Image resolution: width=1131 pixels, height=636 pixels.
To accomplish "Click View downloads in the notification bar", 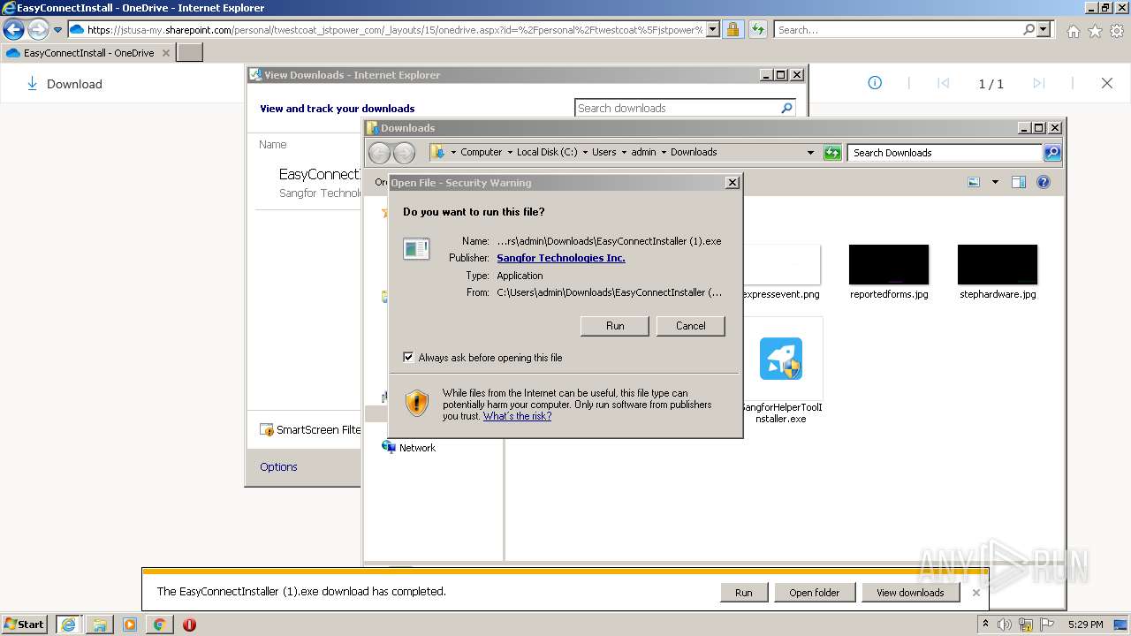I will tap(910, 593).
